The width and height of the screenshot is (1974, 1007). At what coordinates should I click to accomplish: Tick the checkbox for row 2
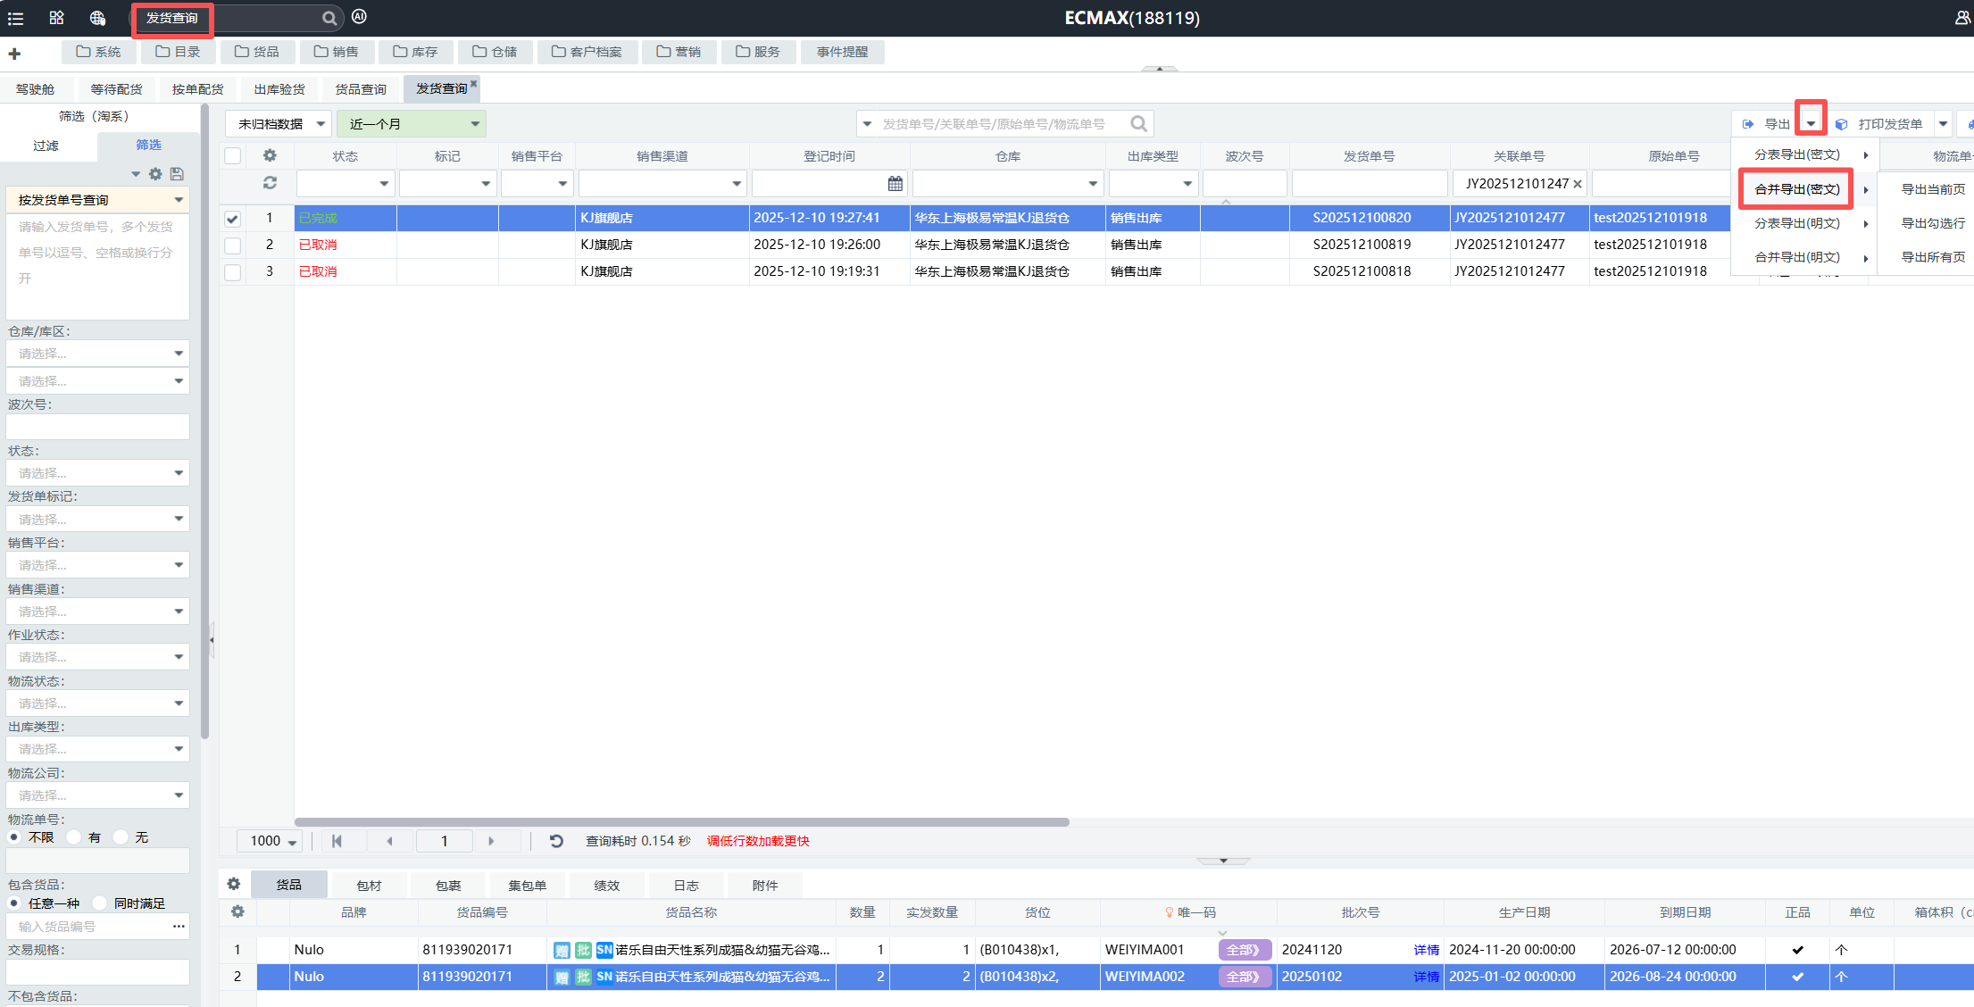click(x=233, y=245)
